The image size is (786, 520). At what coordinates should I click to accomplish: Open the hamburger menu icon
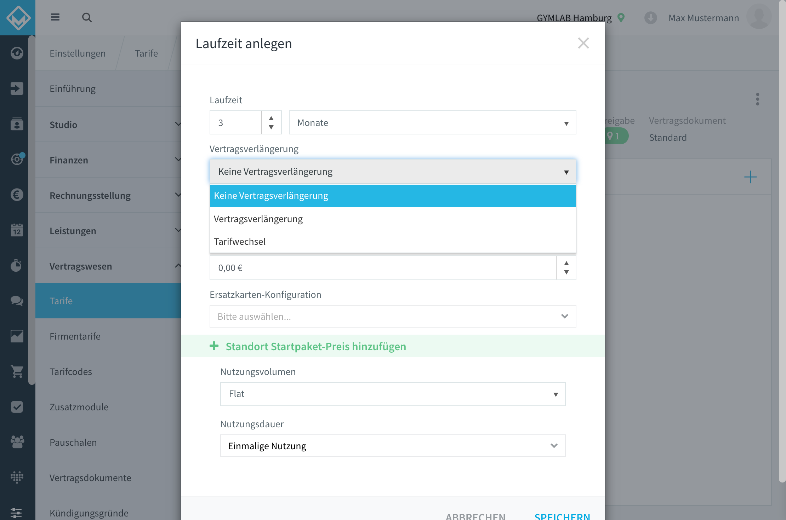click(55, 17)
